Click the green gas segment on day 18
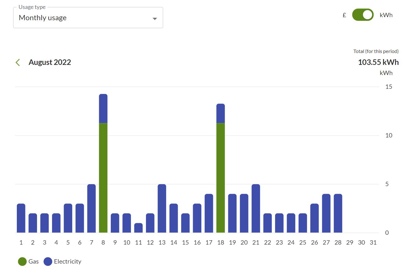407x277 pixels. 221,178
